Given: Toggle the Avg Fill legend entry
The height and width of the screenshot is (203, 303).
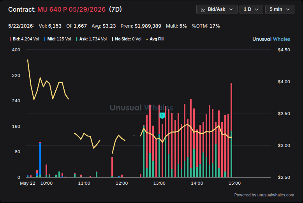Looking at the screenshot, I should tap(155, 39).
